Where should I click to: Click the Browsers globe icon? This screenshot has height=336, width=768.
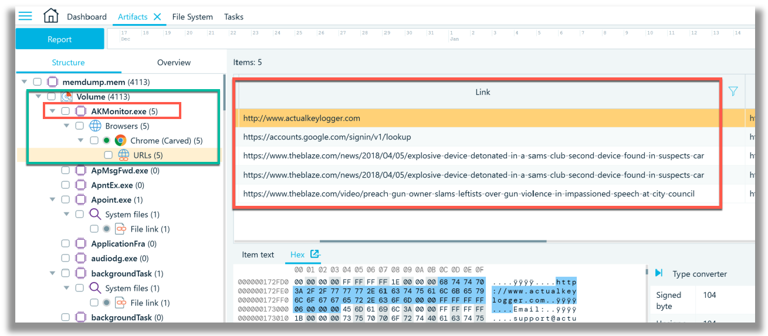pyautogui.click(x=95, y=126)
